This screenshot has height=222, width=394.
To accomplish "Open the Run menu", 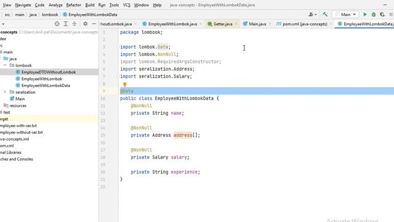I will [x=102, y=5].
